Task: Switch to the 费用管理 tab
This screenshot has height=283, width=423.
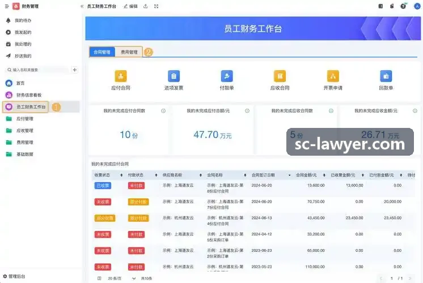Action: point(129,52)
